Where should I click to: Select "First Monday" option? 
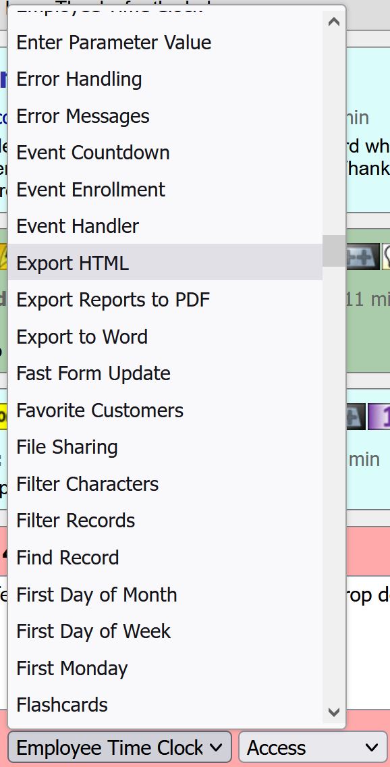point(72,668)
